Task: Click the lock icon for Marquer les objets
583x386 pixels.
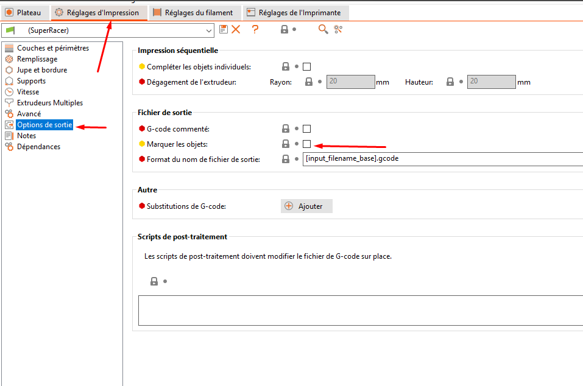Action: 286,144
